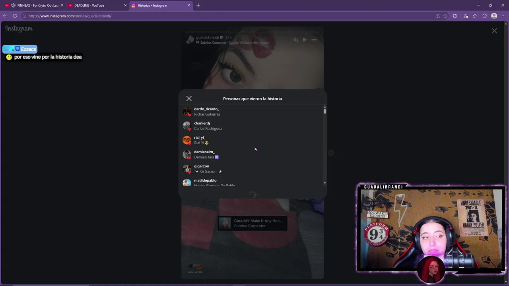Mute the FINNEAS tab audio icon
The height and width of the screenshot is (286, 509).
[13, 5]
